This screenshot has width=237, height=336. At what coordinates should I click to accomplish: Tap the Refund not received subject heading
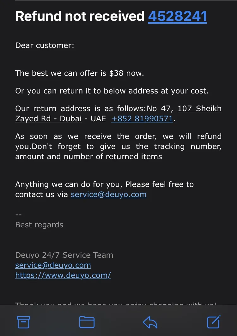pos(80,16)
